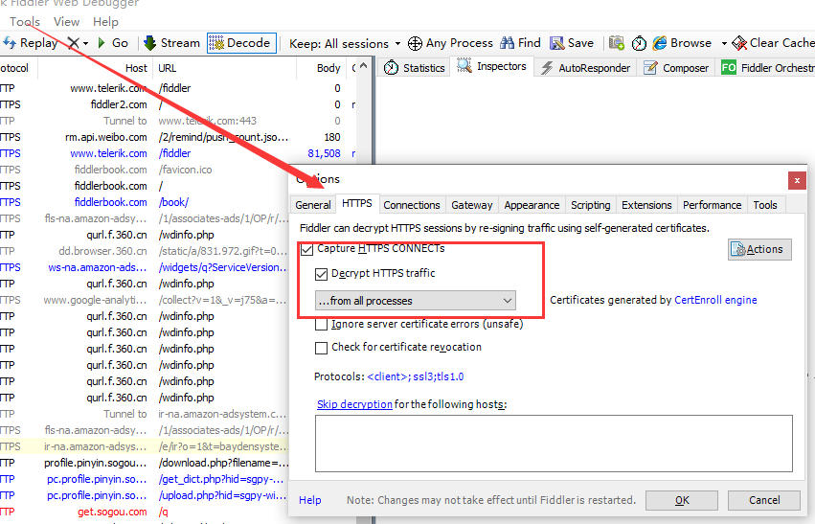Click the session list scroll-up arrow
The width and height of the screenshot is (815, 524).
[x=363, y=66]
